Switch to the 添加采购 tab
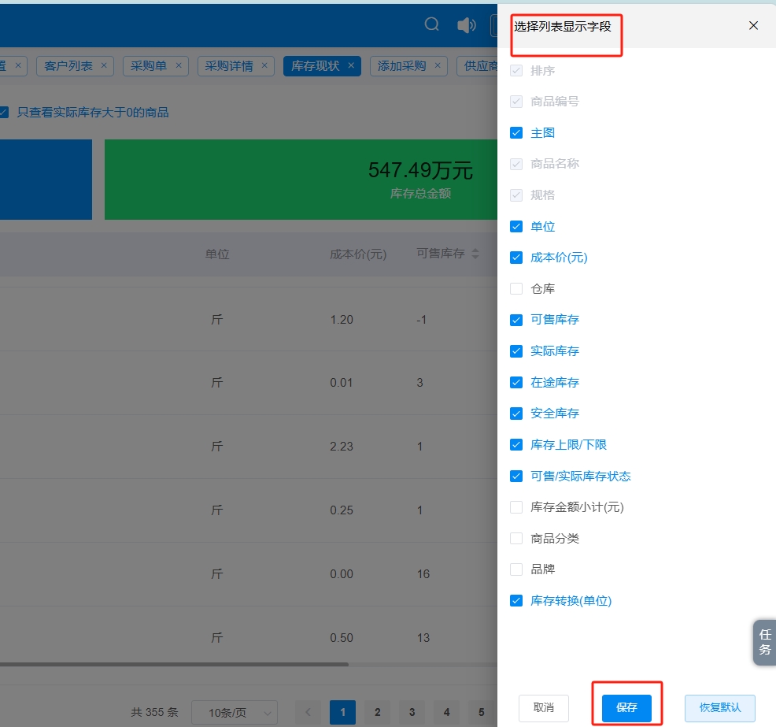776x727 pixels. pyautogui.click(x=401, y=66)
